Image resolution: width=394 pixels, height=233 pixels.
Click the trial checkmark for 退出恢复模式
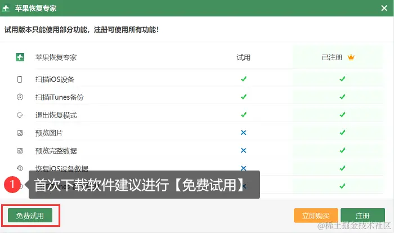click(x=244, y=115)
